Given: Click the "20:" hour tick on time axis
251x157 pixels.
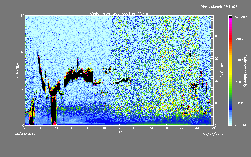Looking at the screenshot, I should [x=182, y=128].
